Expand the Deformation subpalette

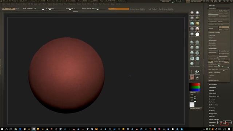pyautogui.click(x=214, y=105)
